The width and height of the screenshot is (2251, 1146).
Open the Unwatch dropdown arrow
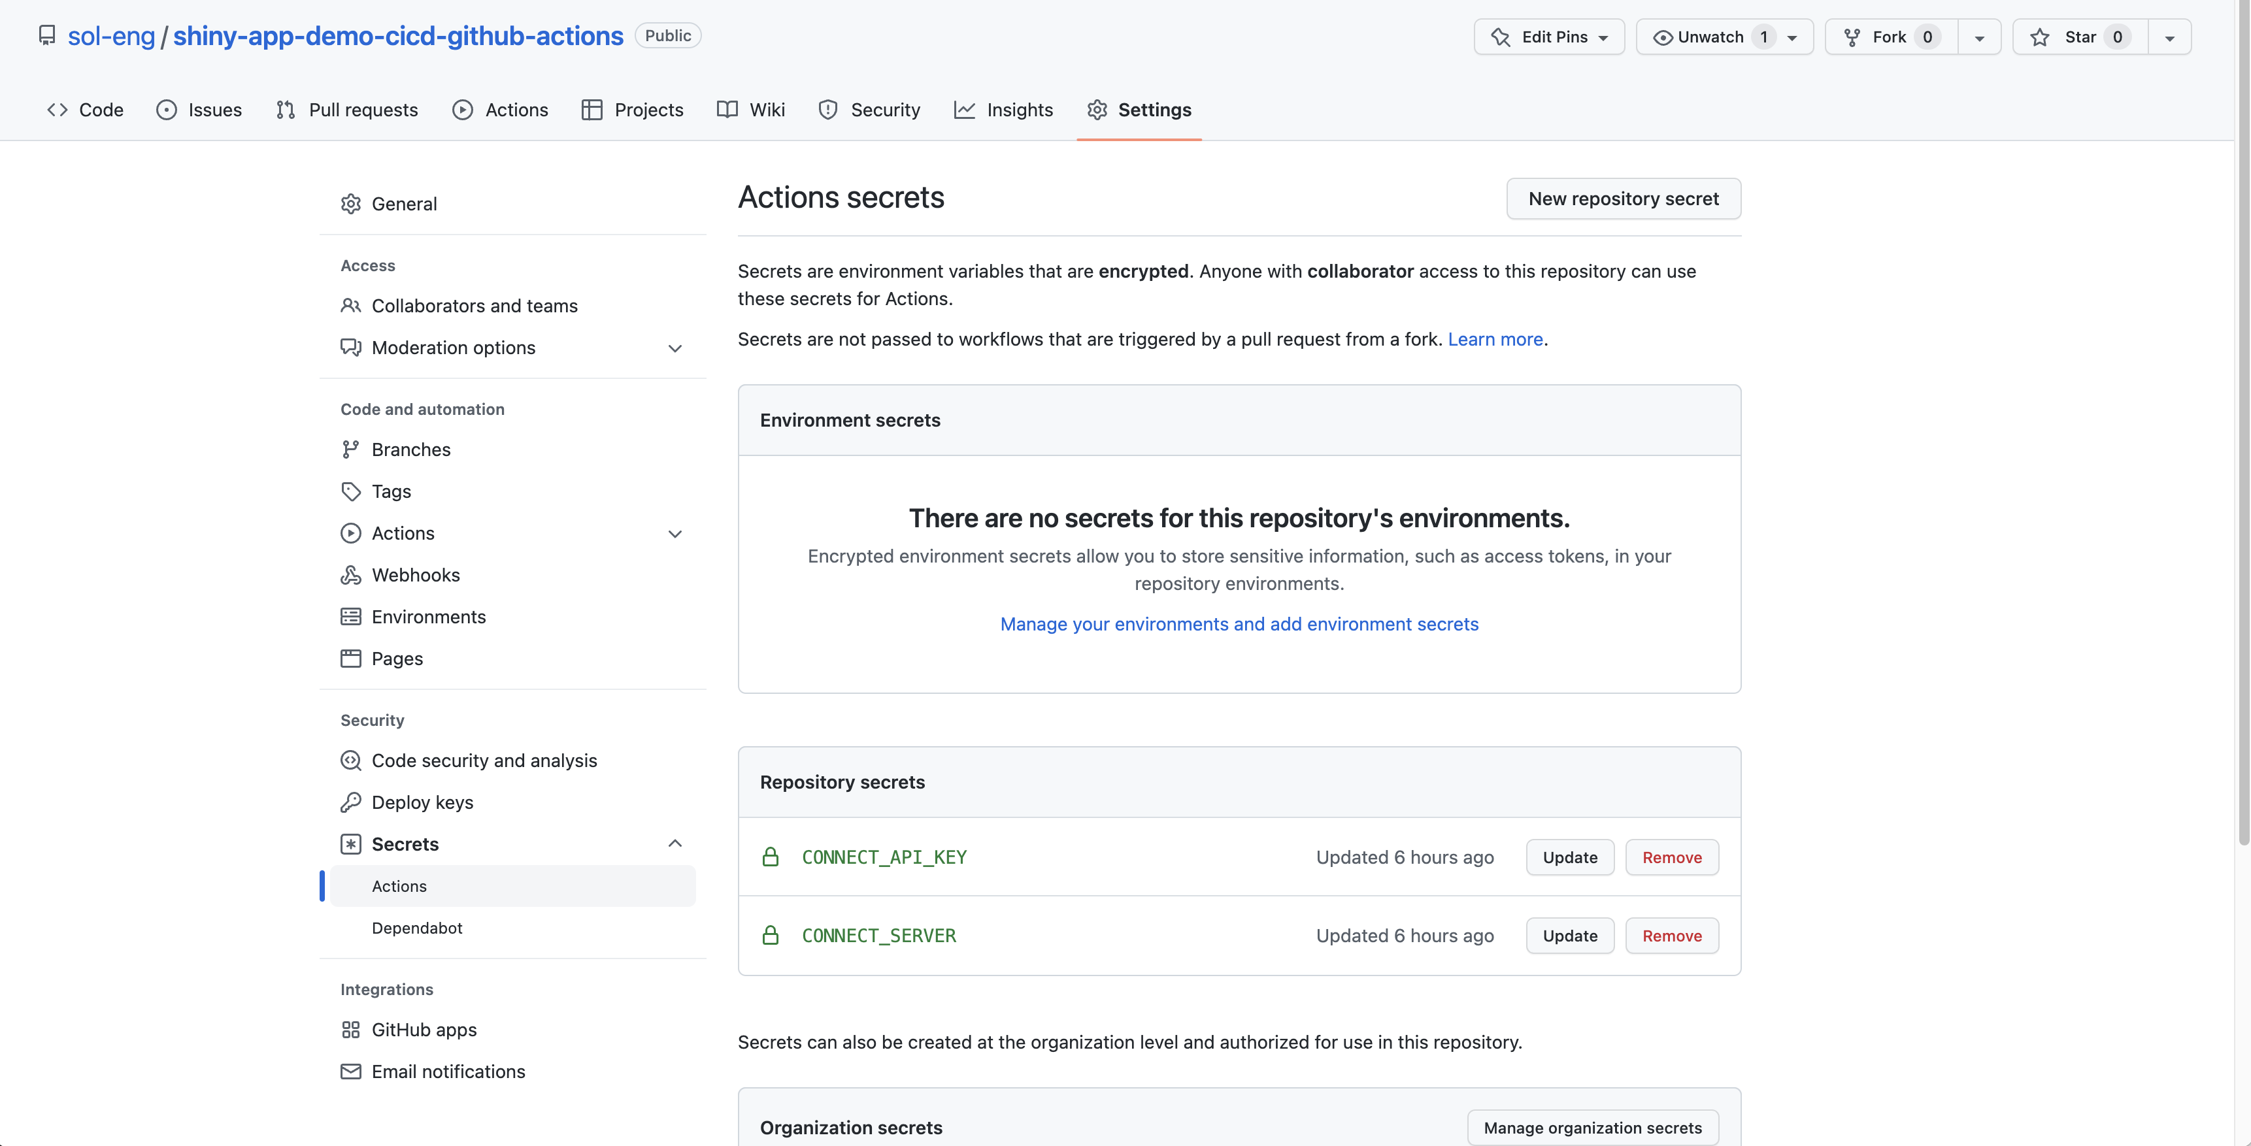click(1792, 37)
